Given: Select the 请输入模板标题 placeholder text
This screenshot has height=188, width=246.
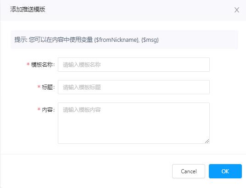Looking at the screenshot, I should (82, 87).
